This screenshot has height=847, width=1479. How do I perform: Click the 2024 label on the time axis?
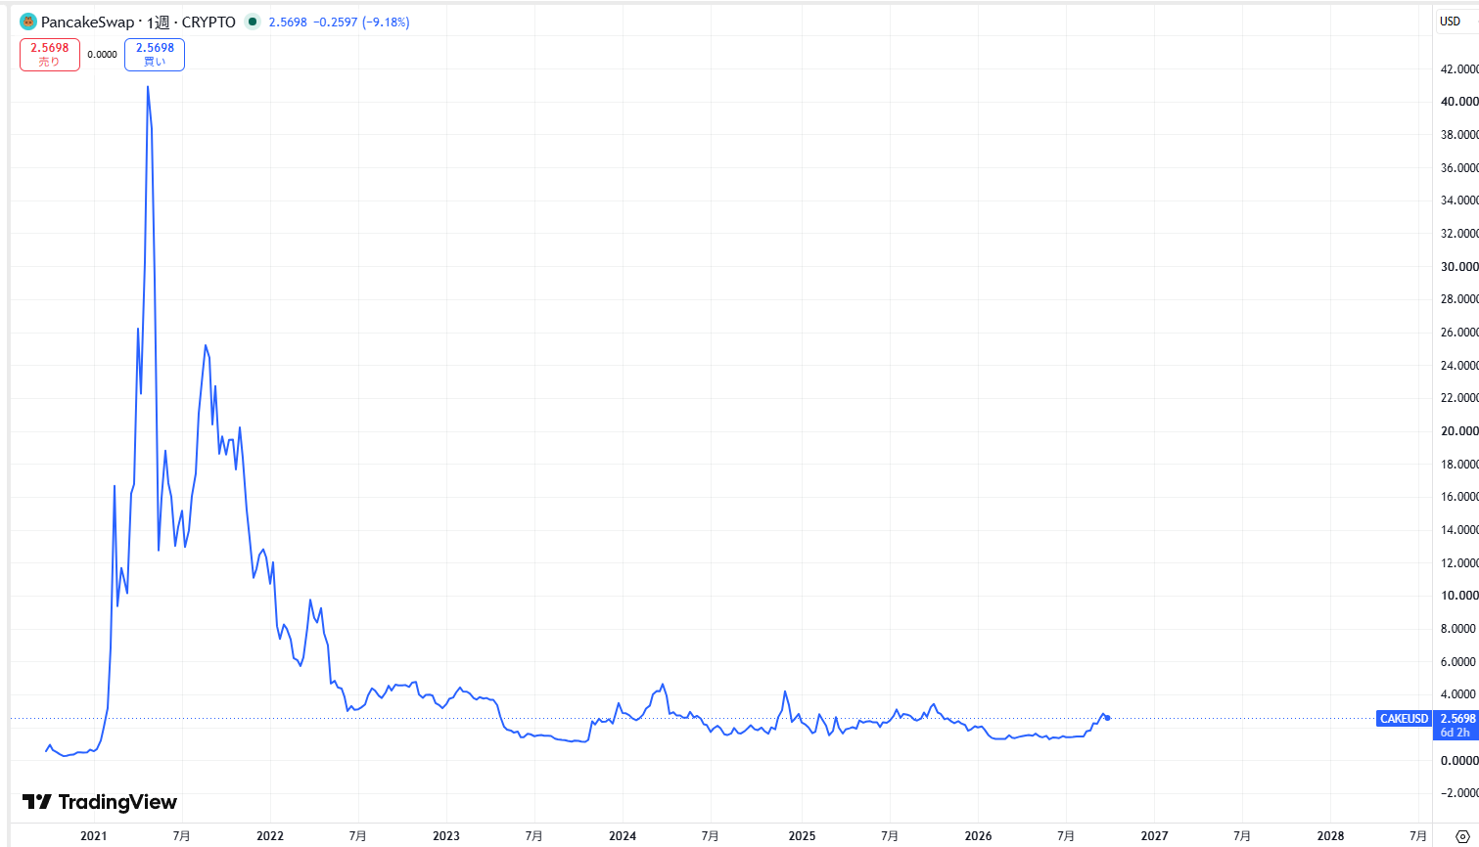623,836
